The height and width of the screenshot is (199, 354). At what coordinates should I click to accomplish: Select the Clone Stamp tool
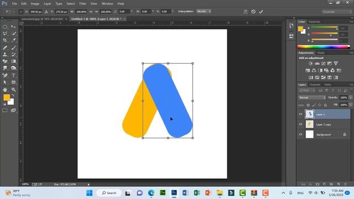tap(5, 54)
